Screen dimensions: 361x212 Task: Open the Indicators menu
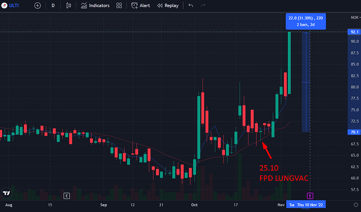point(95,6)
